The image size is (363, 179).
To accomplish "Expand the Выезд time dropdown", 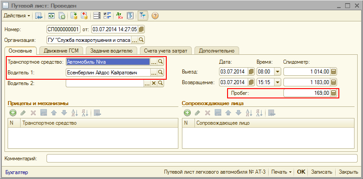I will pos(277,72).
